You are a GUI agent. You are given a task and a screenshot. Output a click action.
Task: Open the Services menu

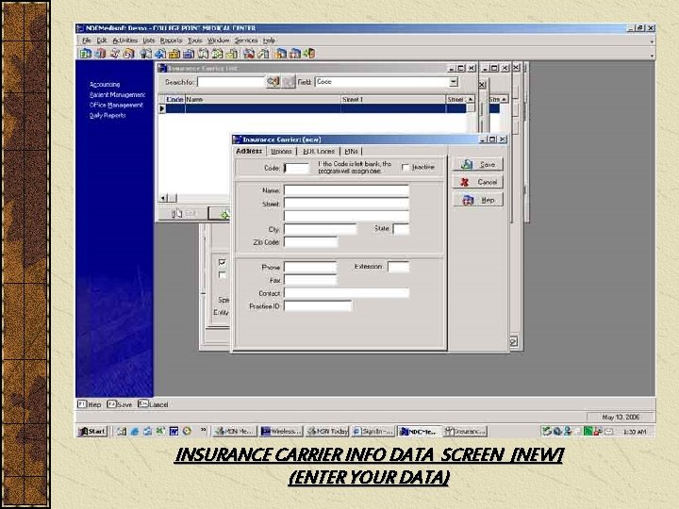point(246,41)
